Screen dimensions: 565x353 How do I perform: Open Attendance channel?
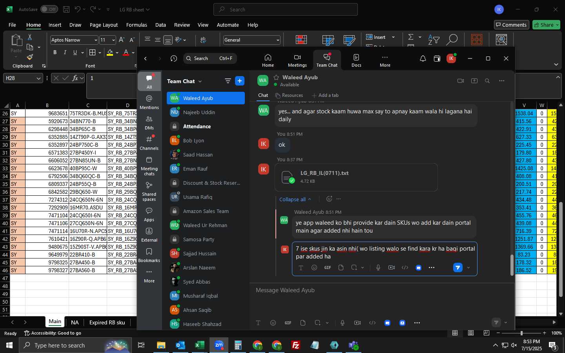206,126
